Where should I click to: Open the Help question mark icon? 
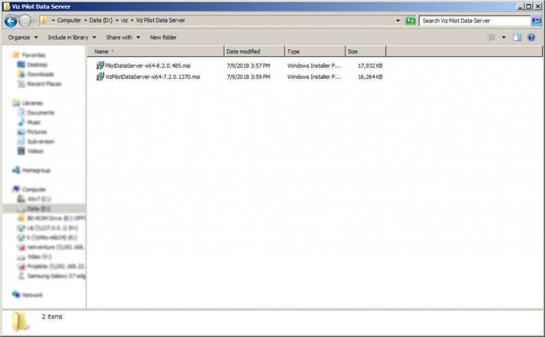pyautogui.click(x=531, y=38)
